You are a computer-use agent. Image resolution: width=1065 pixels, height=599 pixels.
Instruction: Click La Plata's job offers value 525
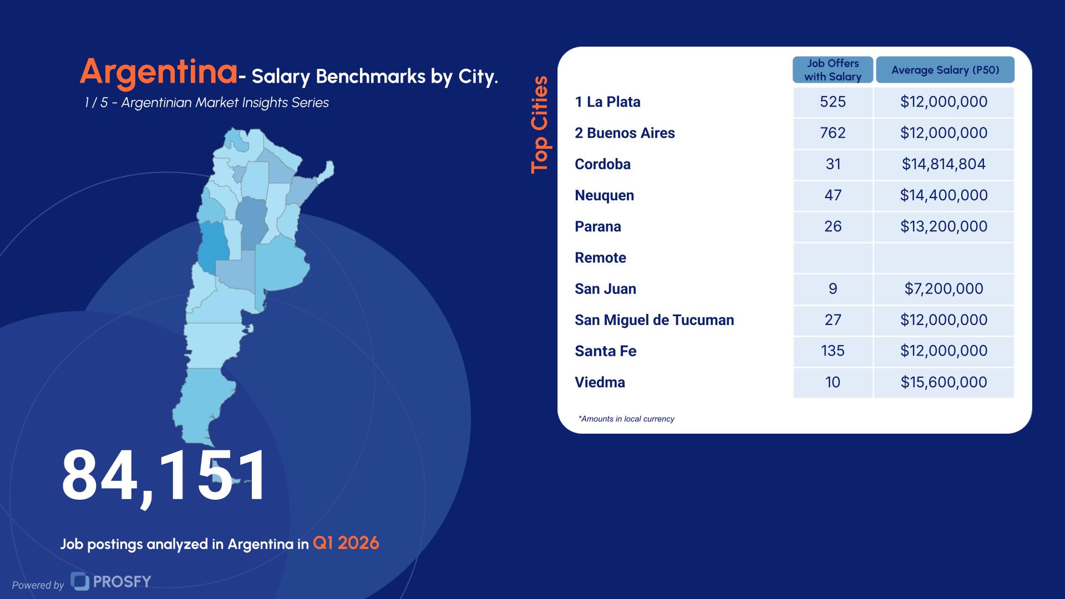833,101
